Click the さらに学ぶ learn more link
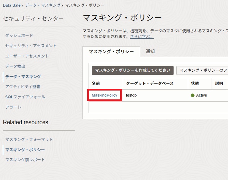The image size is (228, 180). pos(142,37)
